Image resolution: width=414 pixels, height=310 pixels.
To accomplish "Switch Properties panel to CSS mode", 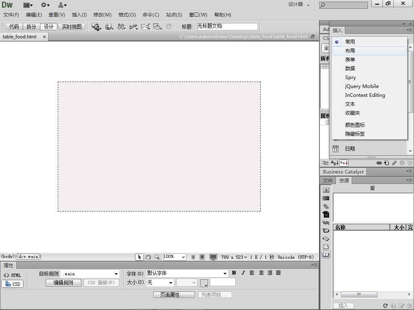I will (x=13, y=284).
